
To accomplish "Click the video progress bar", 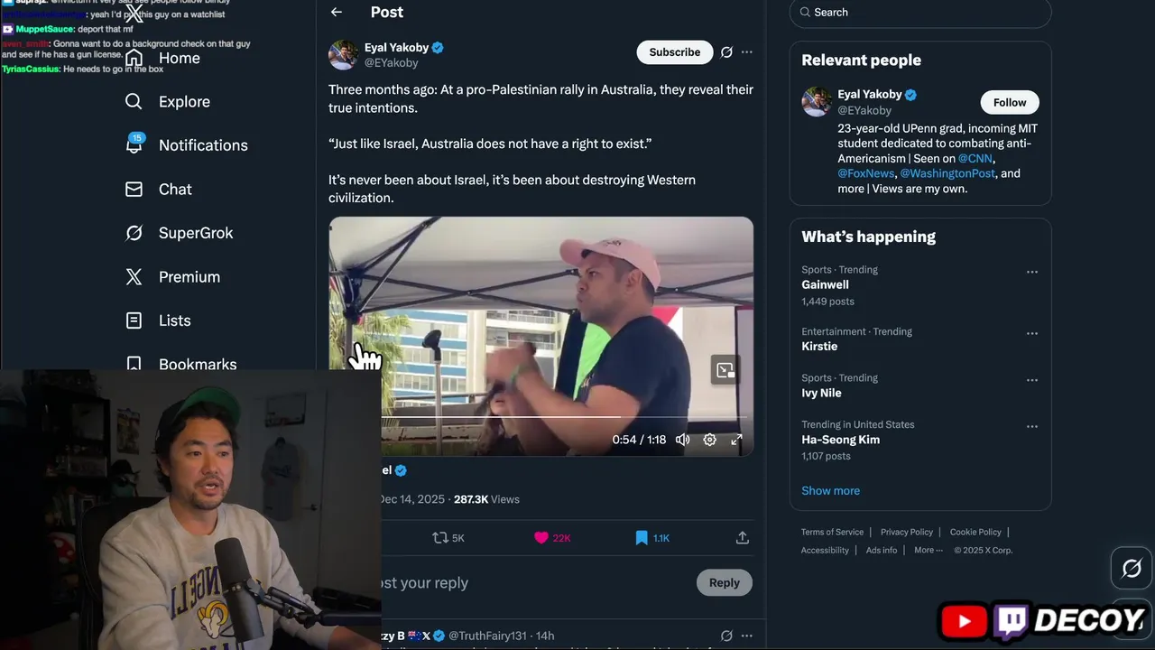I will pyautogui.click(x=541, y=418).
